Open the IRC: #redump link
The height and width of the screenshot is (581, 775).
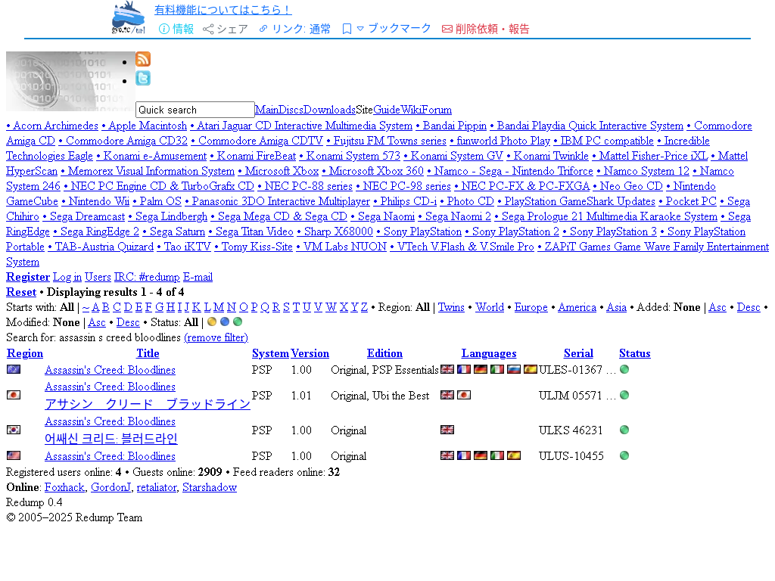pos(147,277)
